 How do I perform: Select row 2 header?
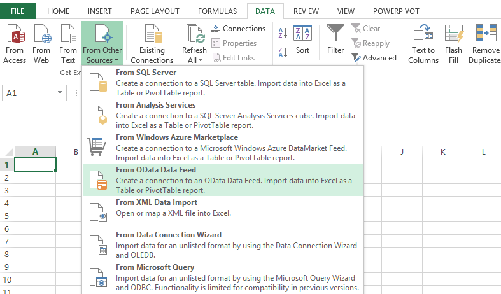tap(7, 178)
